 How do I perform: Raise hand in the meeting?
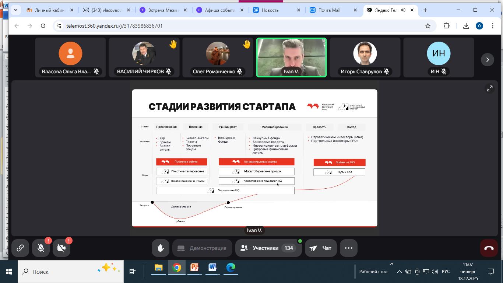(x=161, y=248)
